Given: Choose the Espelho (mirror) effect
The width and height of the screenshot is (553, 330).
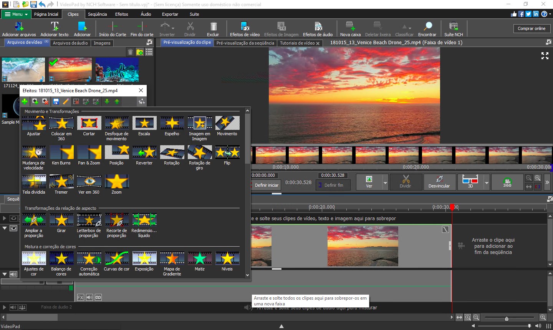Looking at the screenshot, I should [x=172, y=123].
